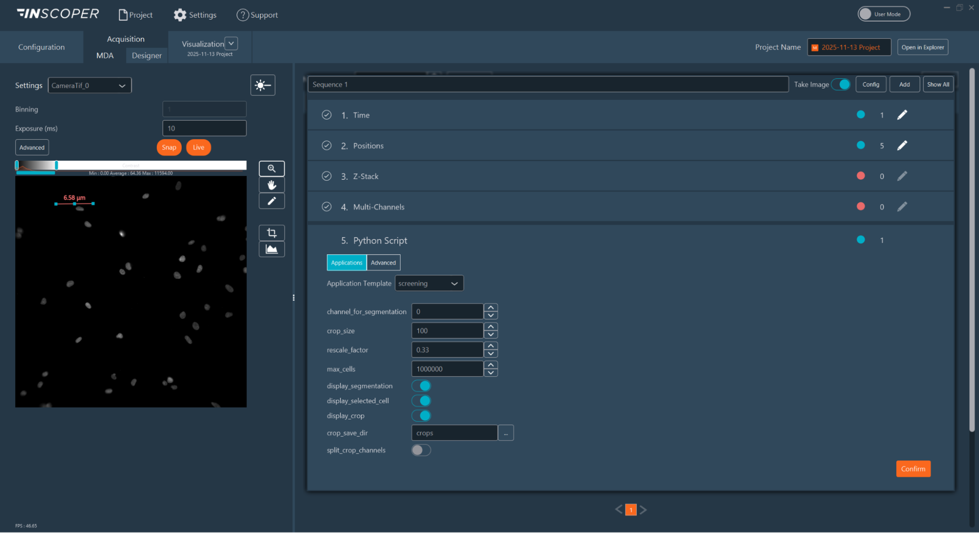
Task: Switch to the Designer tab
Action: point(146,55)
